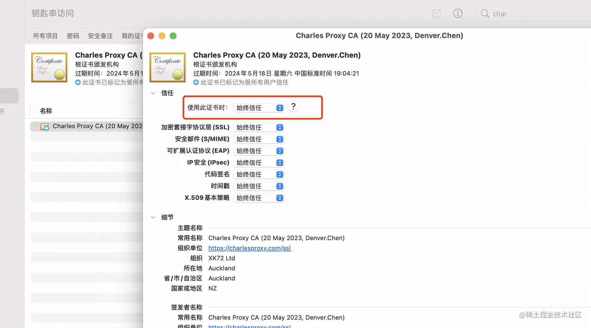Click the 名称 column header
The width and height of the screenshot is (591, 328).
coord(46,111)
